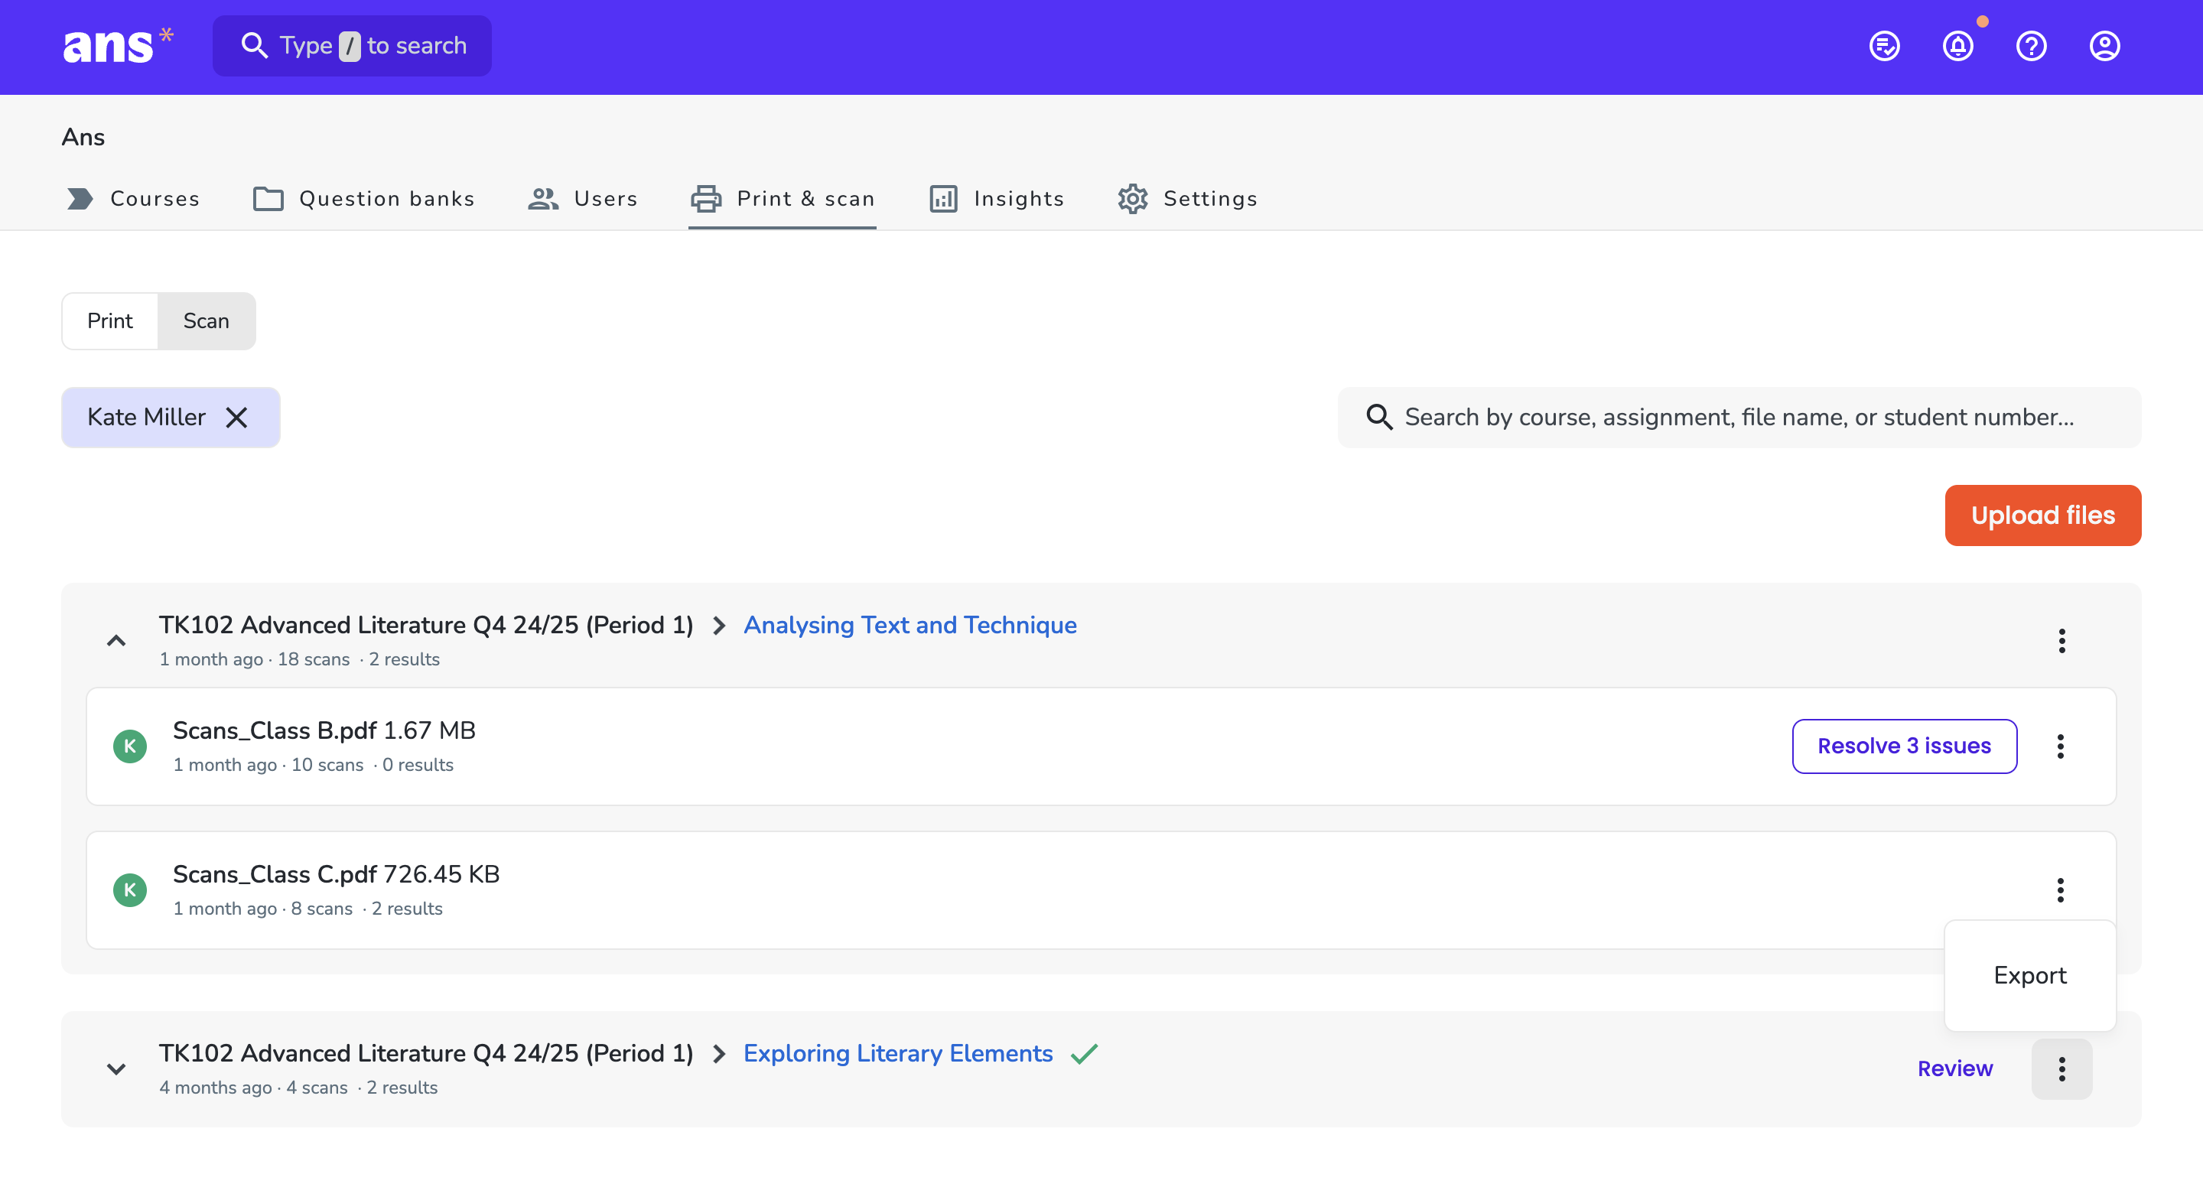Click the Scans_Class B.pdf file name
Image resolution: width=2203 pixels, height=1187 pixels.
(275, 730)
